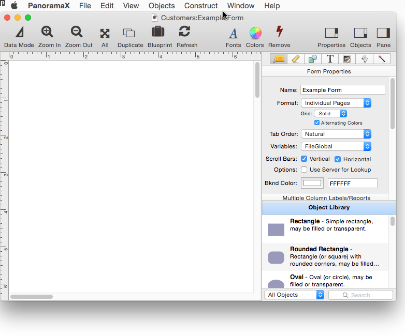The image size is (405, 336).
Task: Toggle the Pane icon in toolbar
Action: tap(383, 33)
